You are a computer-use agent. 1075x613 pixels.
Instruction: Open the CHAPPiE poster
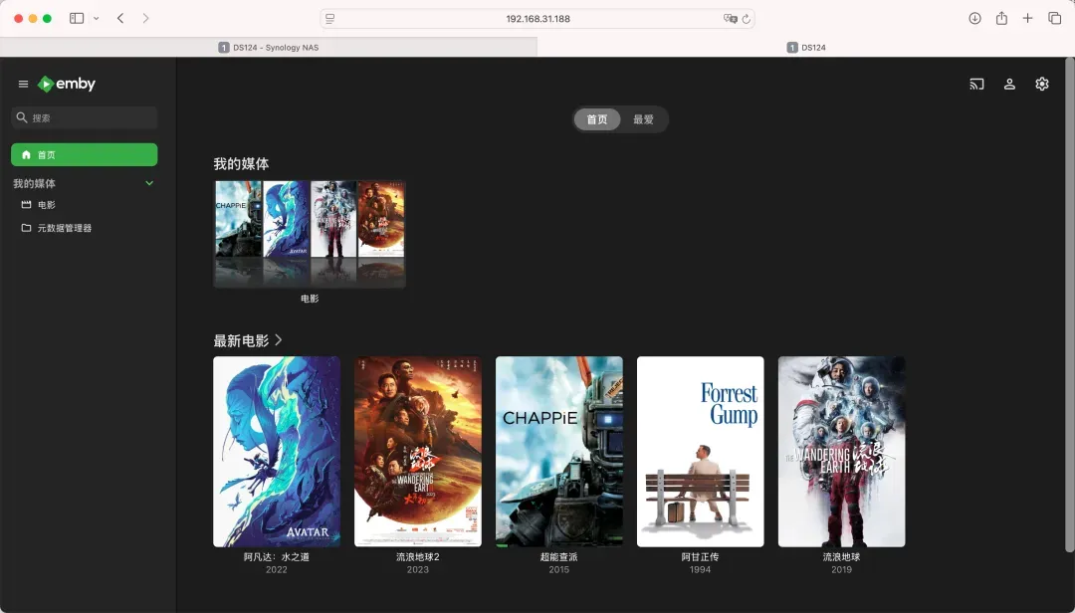click(x=558, y=451)
